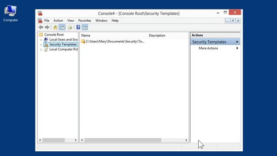
Task: Click the Export List toolbar icon
Action: 70,27
